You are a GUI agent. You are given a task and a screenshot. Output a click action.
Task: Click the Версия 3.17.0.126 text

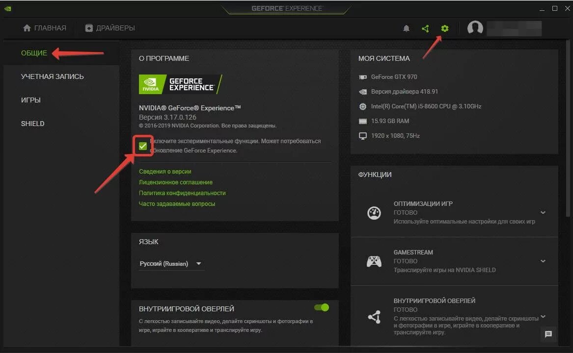coord(167,117)
